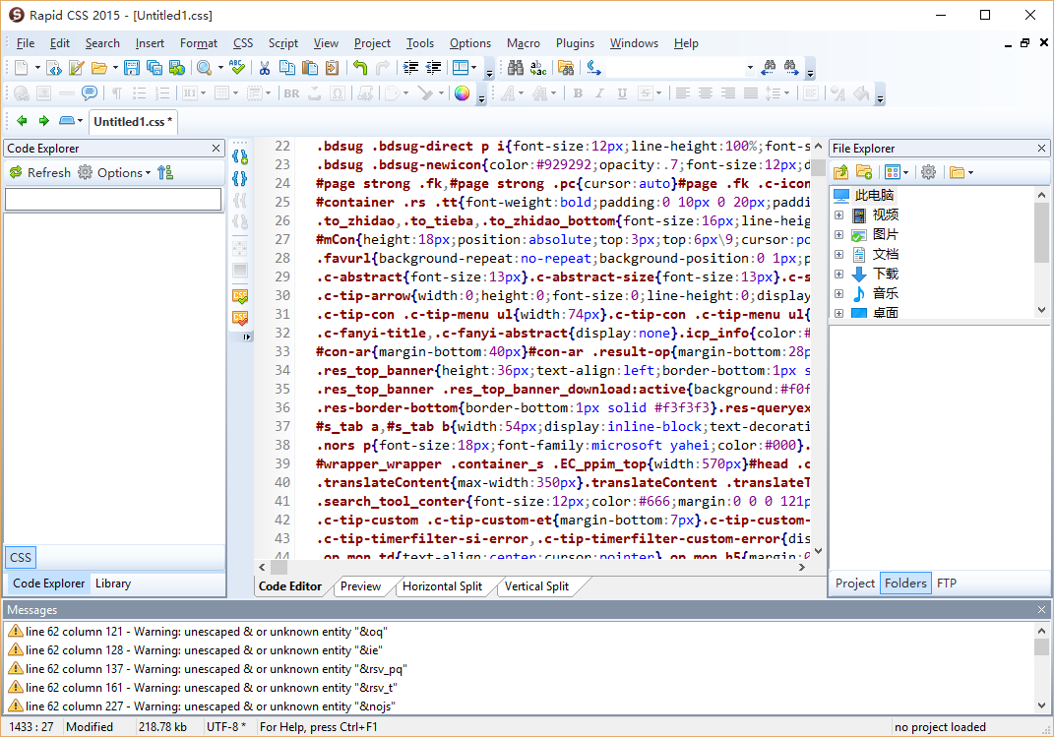
Task: Close the Code Explorer panel
Action: pos(216,148)
